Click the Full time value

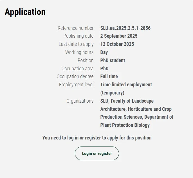(109, 76)
